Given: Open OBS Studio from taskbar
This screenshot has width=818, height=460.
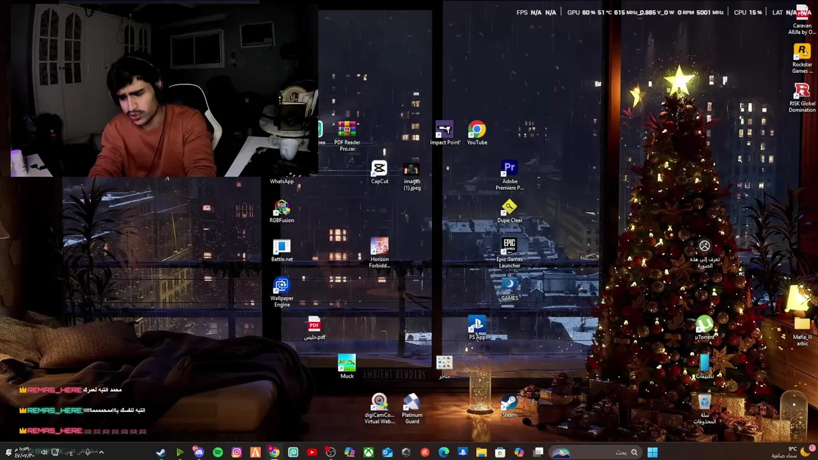Looking at the screenshot, I should [x=330, y=452].
